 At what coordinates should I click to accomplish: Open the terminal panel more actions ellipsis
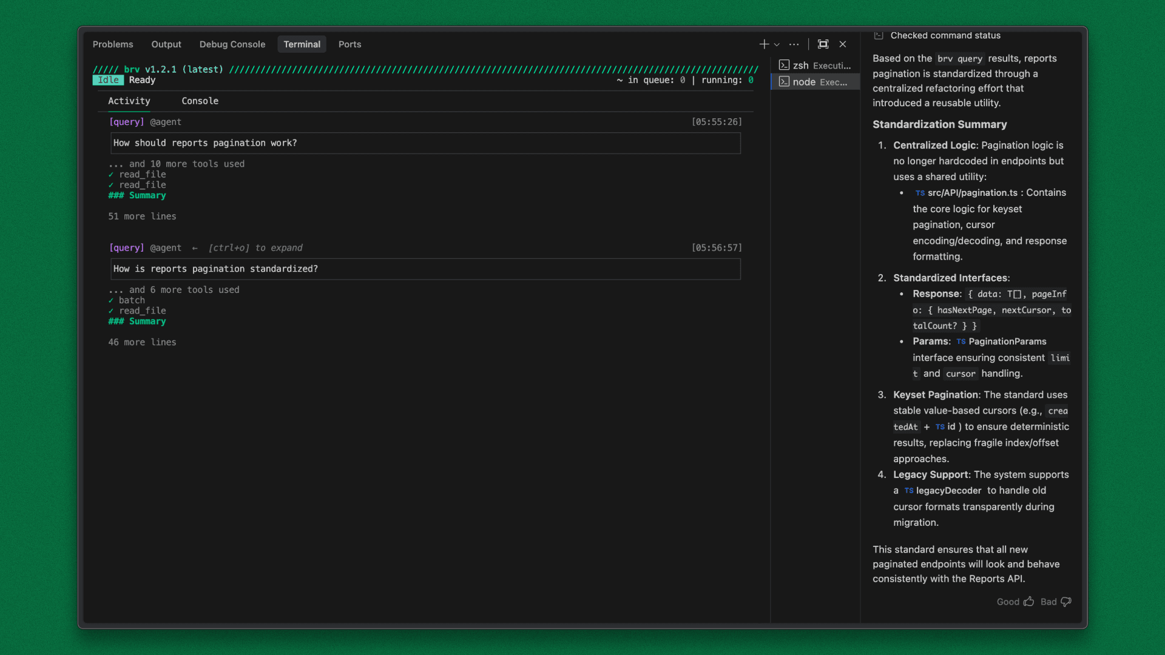[794, 44]
